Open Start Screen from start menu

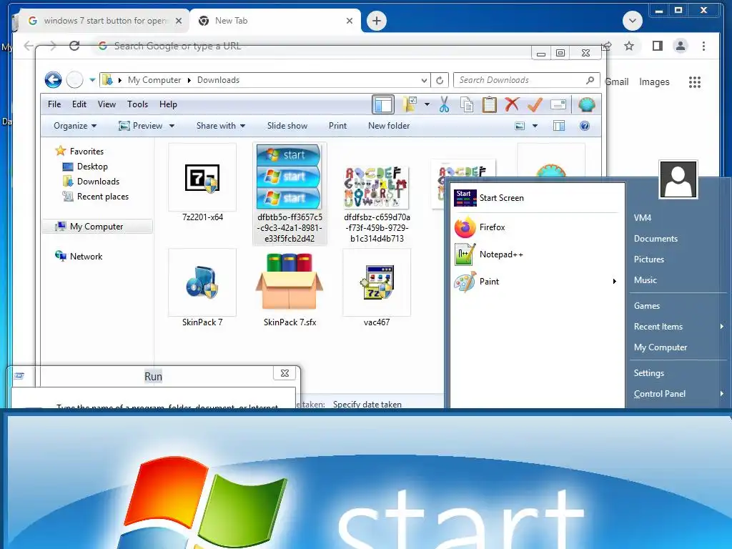537,198
